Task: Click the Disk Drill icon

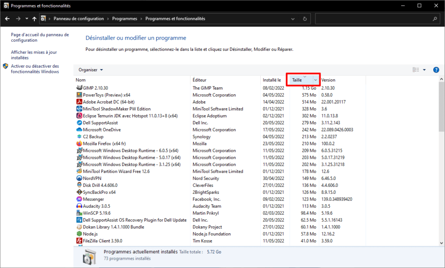Action: pos(79,185)
